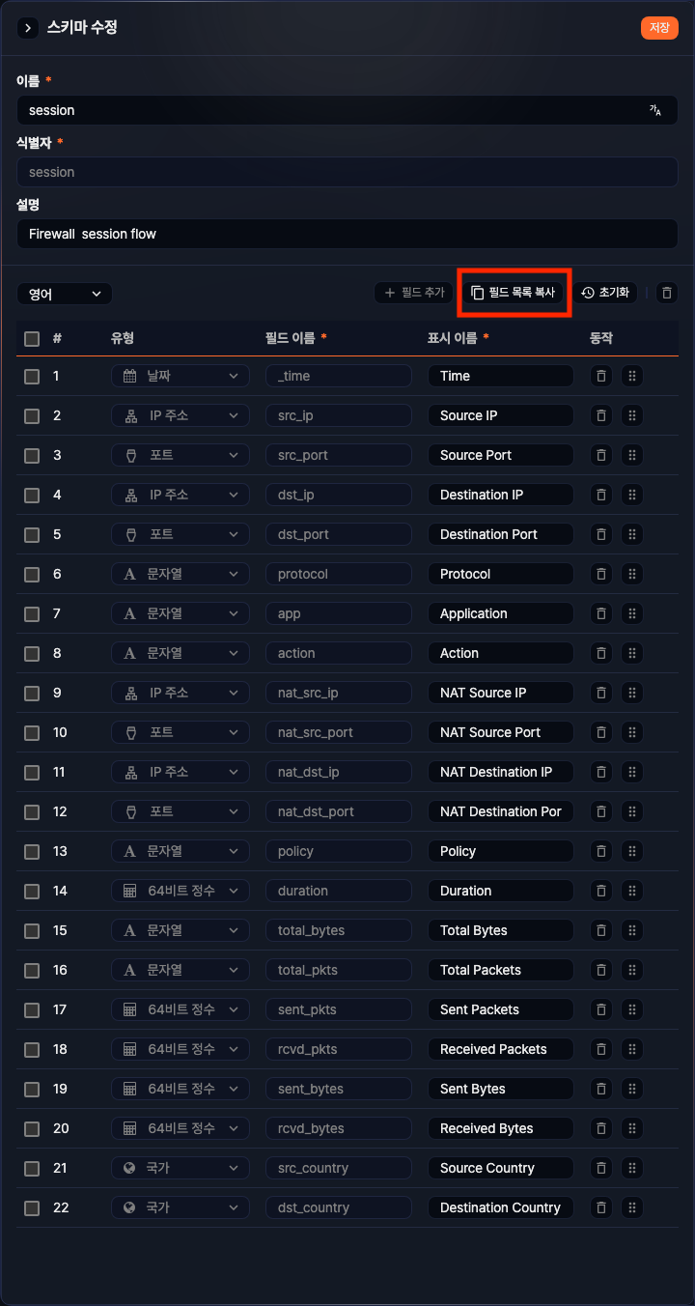Toggle the select-all header checkbox
Image resolution: width=695 pixels, height=1306 pixels.
point(32,338)
